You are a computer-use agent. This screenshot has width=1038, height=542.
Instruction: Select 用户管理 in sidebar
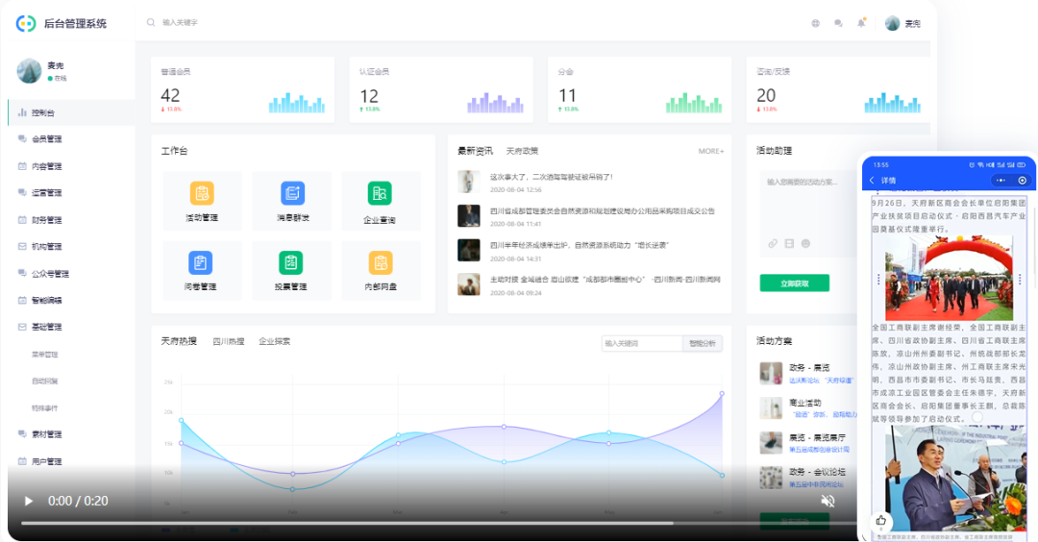[x=46, y=461]
